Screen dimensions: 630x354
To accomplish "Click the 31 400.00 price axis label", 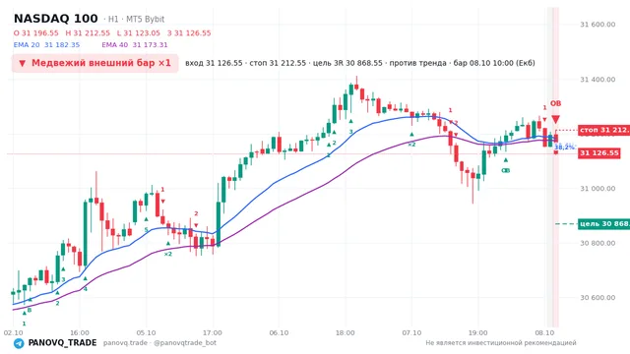I will click(598, 80).
